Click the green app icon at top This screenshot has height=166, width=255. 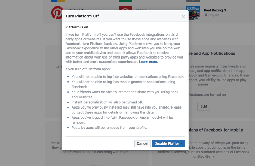[x=125, y=1]
